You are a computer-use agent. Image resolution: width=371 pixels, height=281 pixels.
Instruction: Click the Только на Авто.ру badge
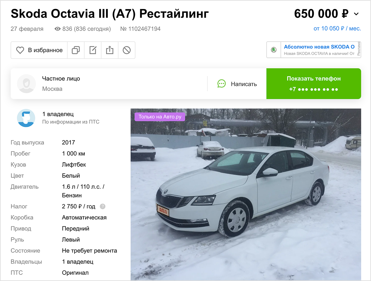pos(160,117)
